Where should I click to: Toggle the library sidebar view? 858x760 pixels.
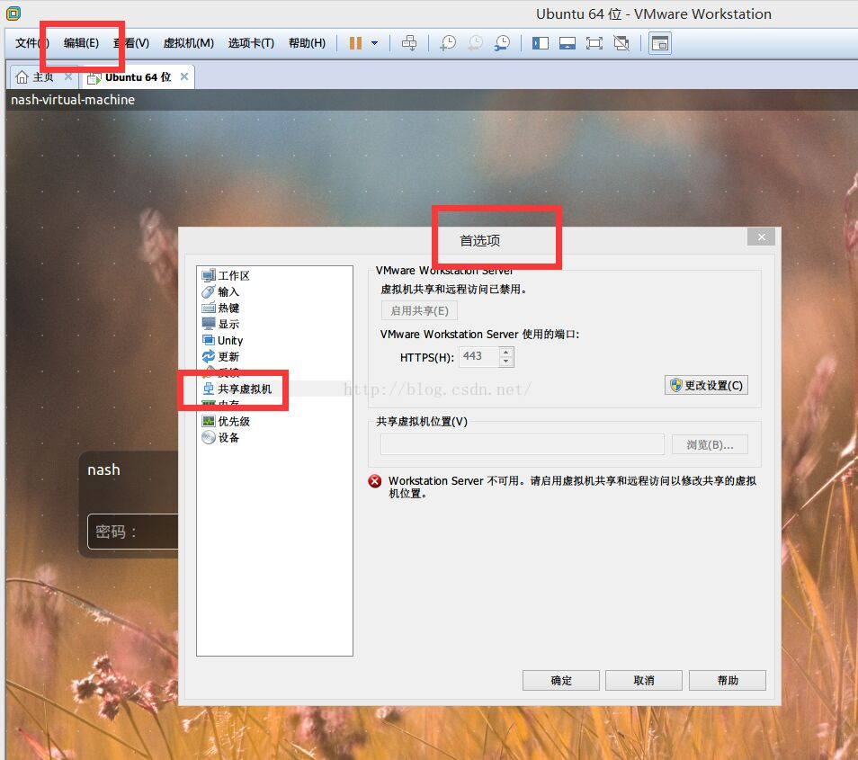point(541,42)
